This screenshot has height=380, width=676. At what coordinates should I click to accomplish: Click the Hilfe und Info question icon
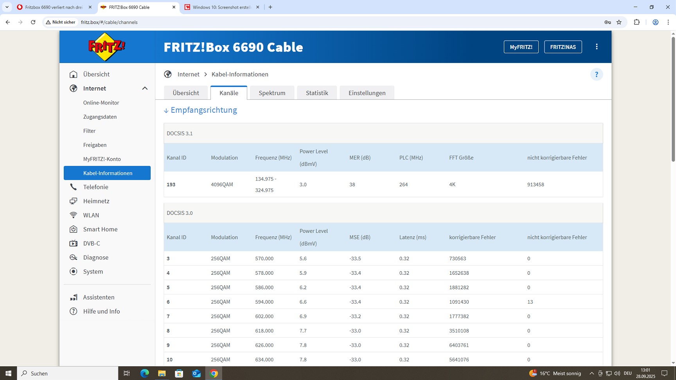tap(73, 312)
